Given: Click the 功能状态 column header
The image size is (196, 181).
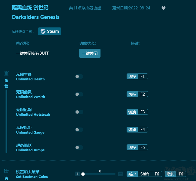Looking at the screenshot, I should 87,43.
